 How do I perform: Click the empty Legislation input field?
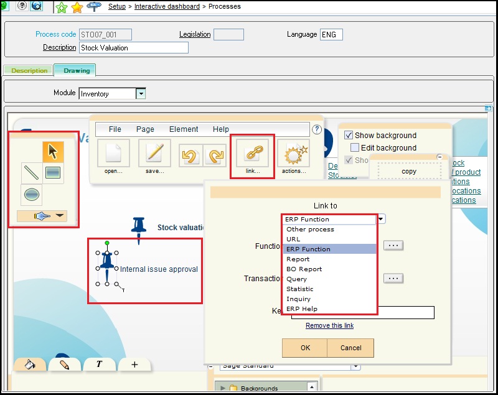click(228, 34)
